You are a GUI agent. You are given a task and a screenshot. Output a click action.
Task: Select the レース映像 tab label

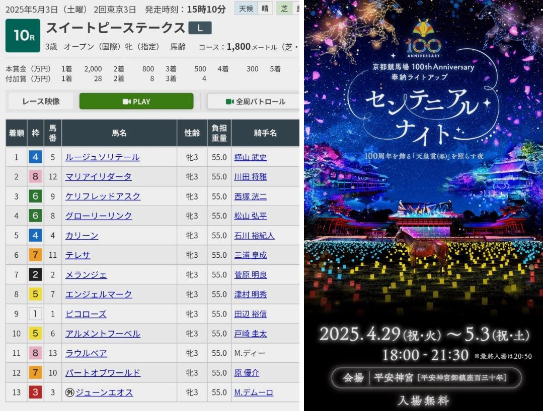(41, 101)
